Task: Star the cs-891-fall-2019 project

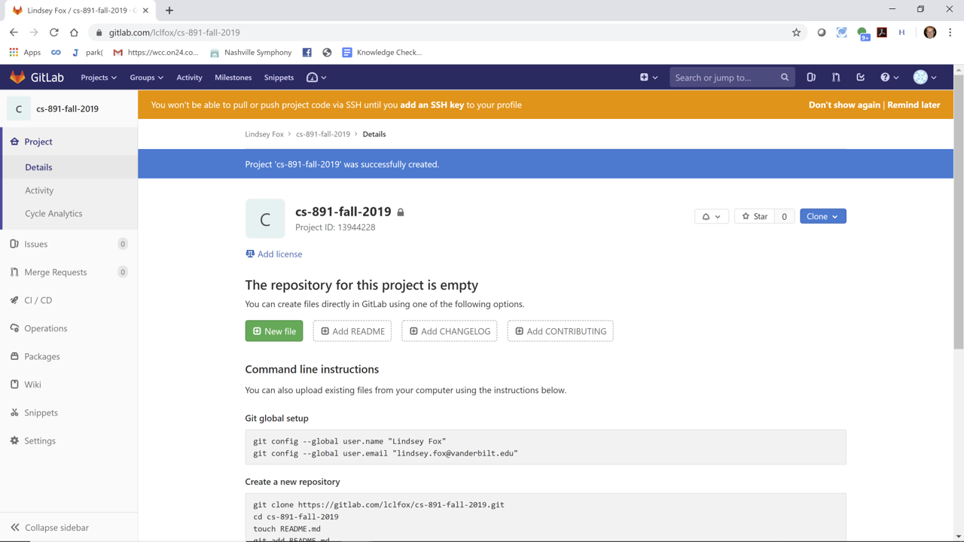Action: click(755, 216)
